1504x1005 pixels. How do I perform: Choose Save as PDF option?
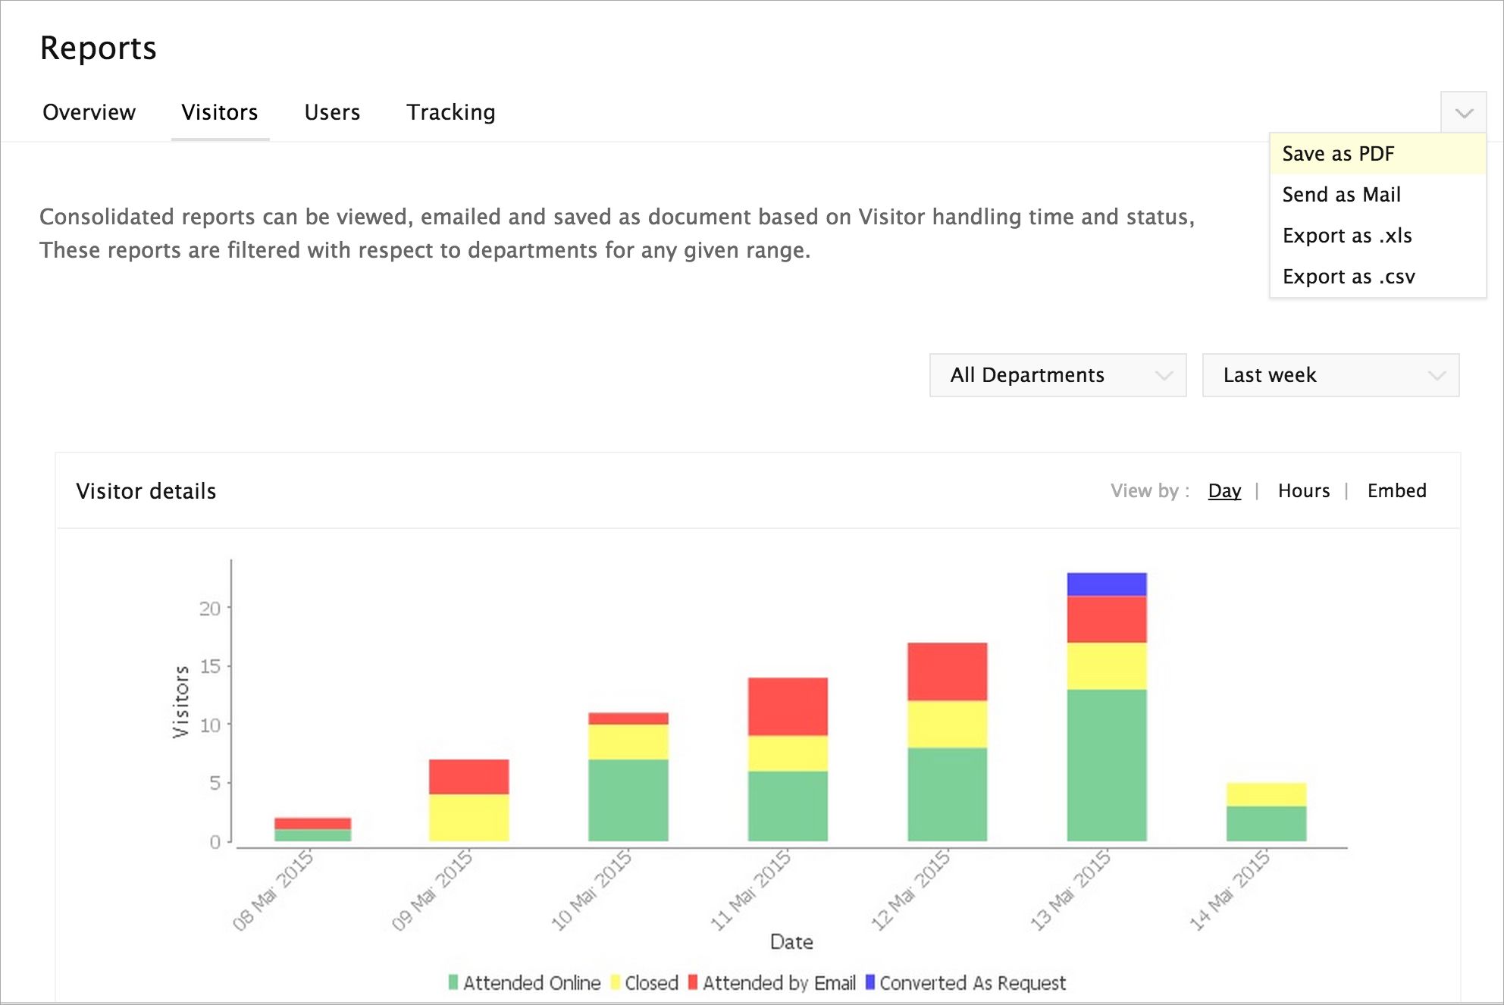pos(1338,154)
